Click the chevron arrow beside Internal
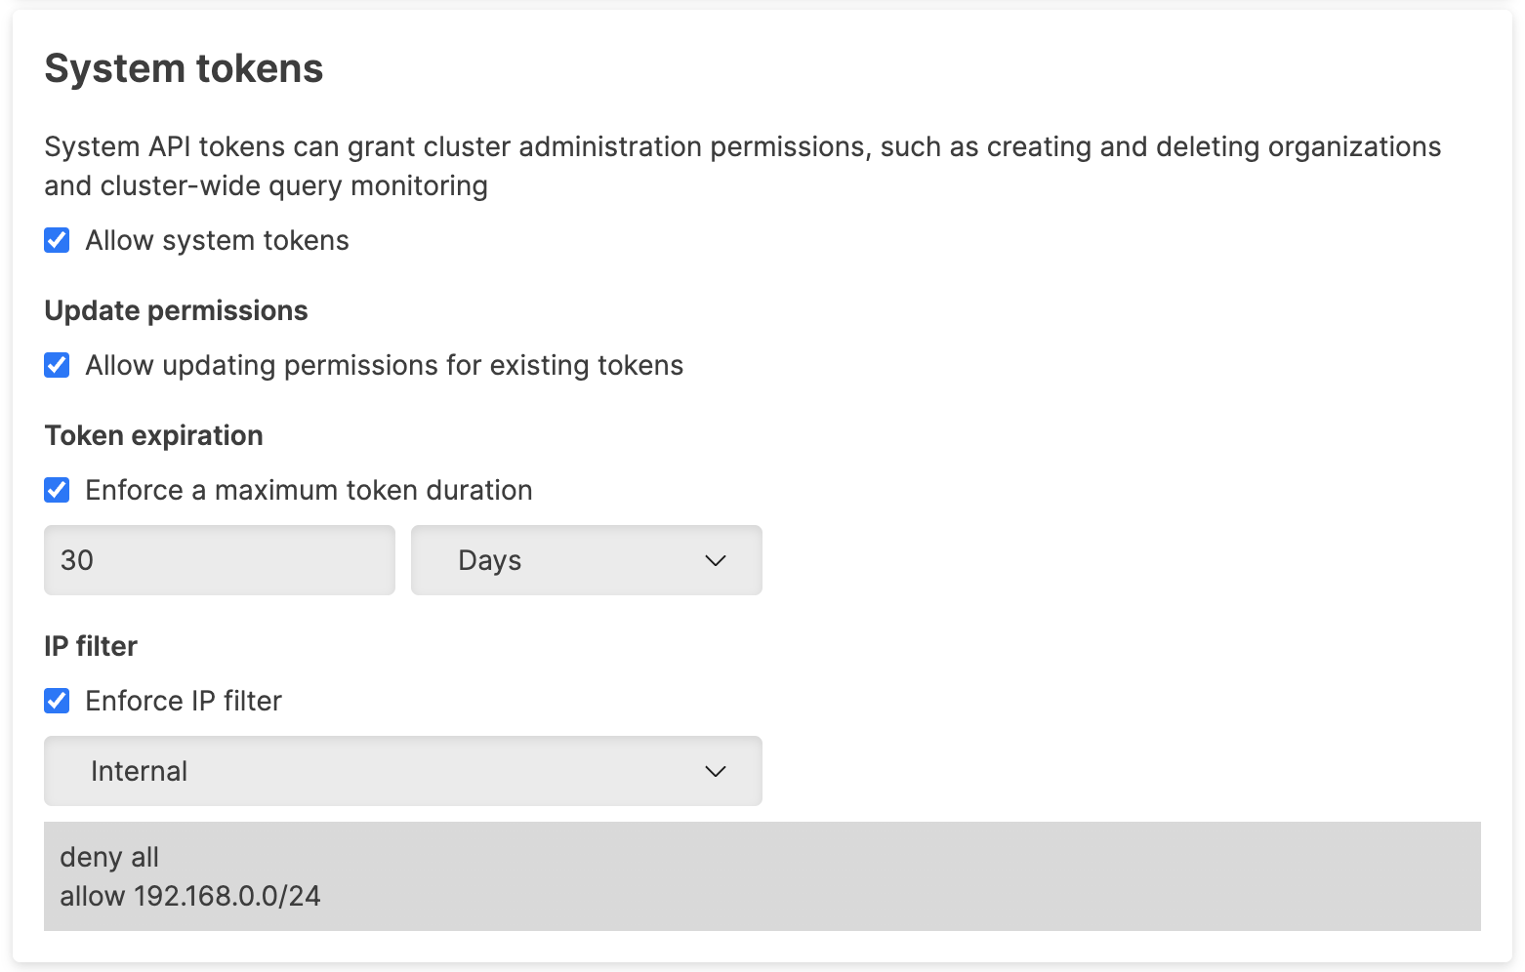1525x972 pixels. pyautogui.click(x=716, y=771)
